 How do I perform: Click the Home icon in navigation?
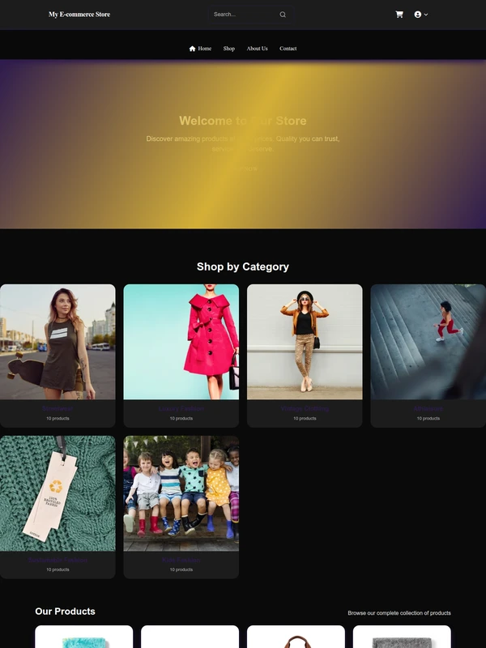[x=192, y=49]
